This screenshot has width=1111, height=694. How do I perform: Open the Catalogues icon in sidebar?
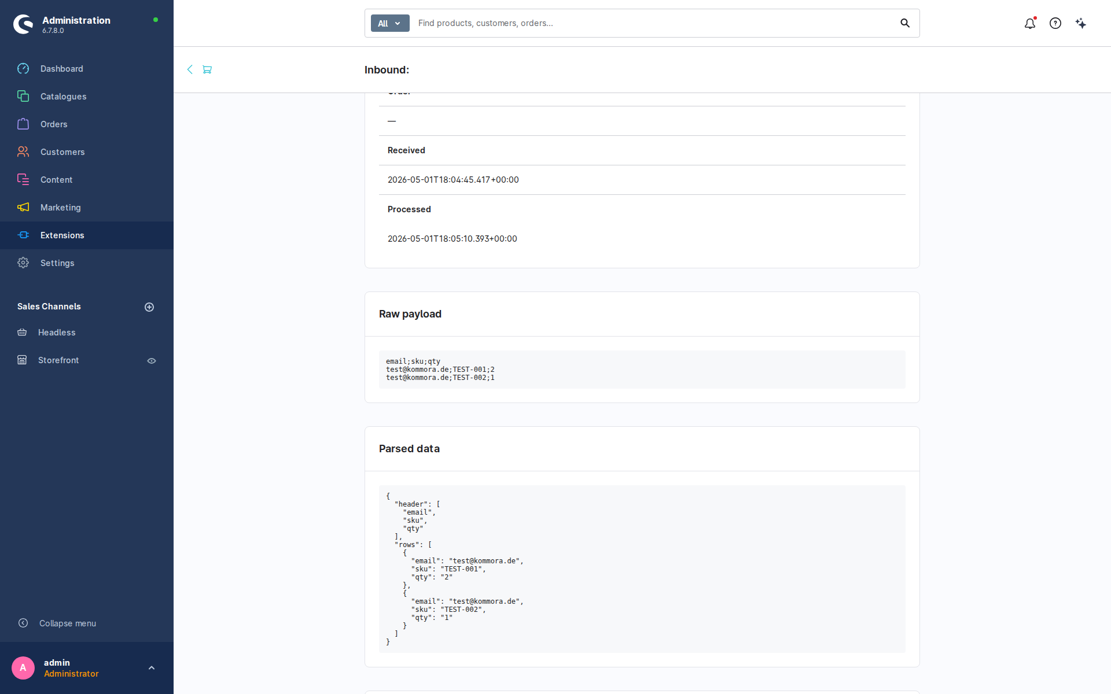23,97
